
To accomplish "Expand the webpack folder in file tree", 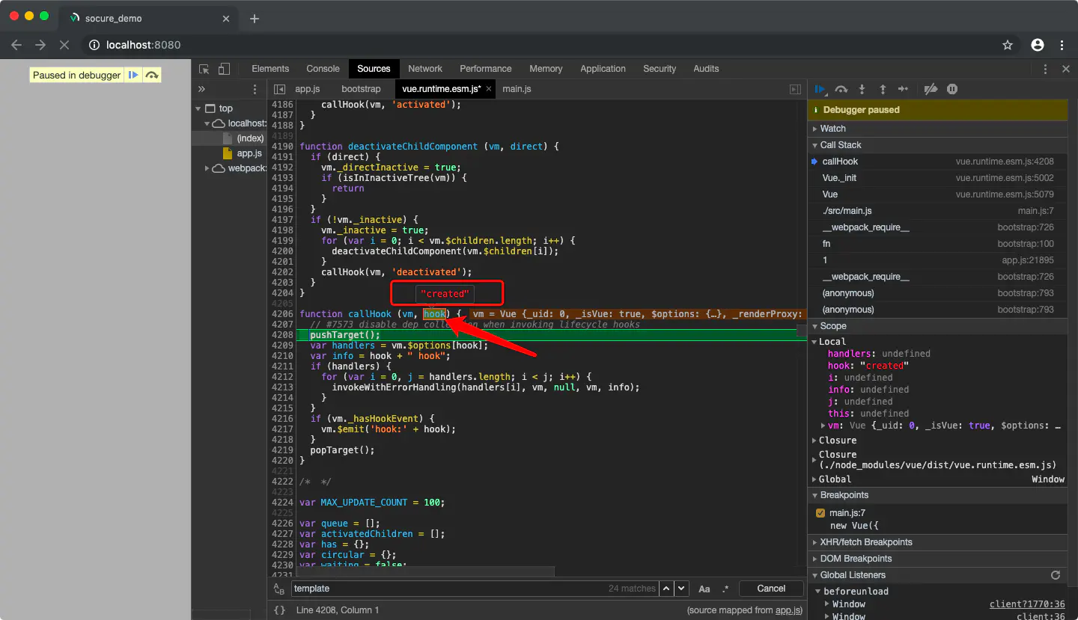I will point(207,168).
